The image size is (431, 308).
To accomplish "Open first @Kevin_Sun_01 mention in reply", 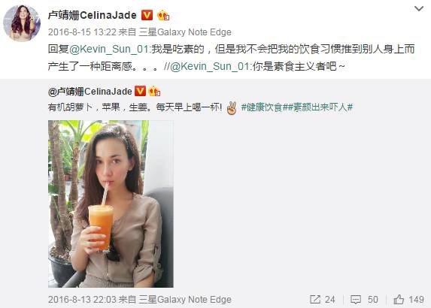I will 109,49.
